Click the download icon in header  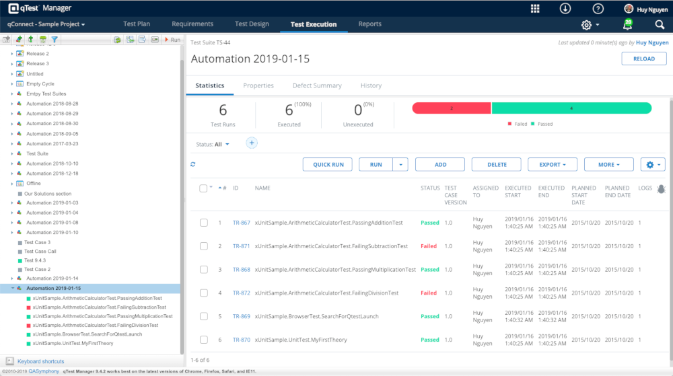click(565, 9)
